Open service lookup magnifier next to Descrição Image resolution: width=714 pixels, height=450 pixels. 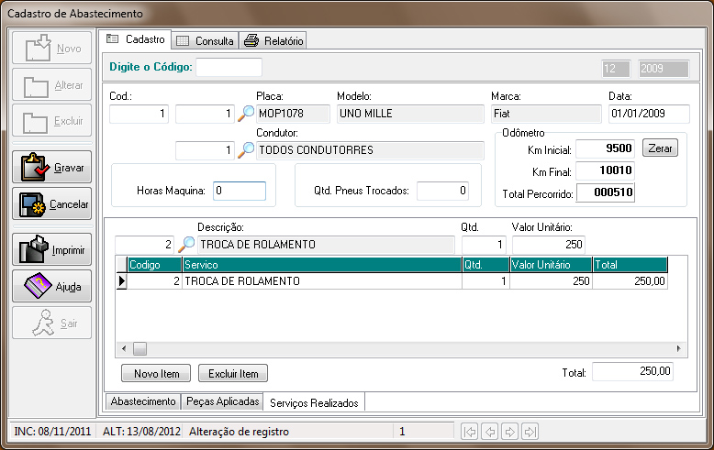[x=186, y=245]
